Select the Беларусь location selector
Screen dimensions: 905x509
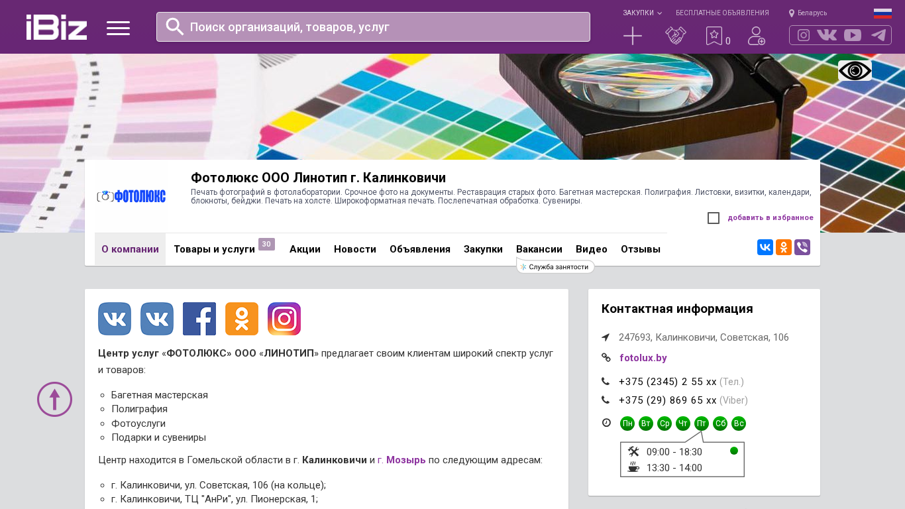pos(808,13)
